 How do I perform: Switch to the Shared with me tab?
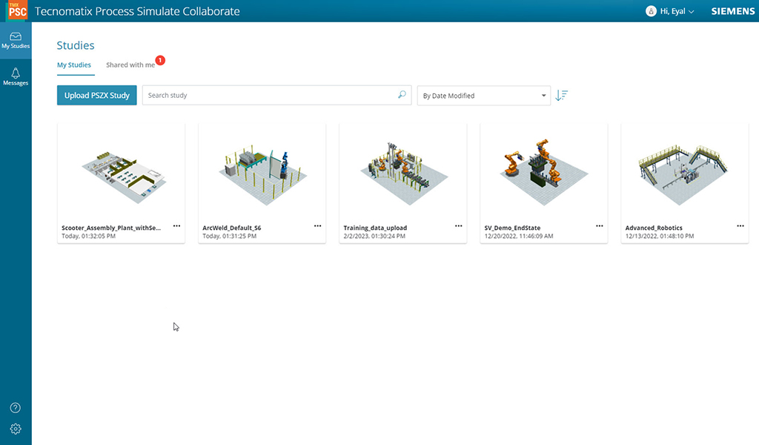(x=131, y=65)
